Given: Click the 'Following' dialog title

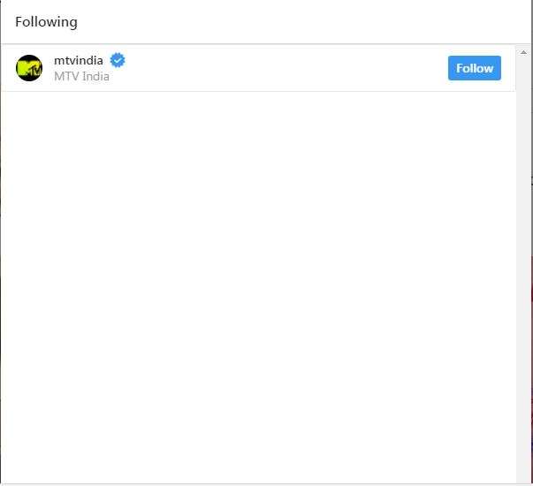Looking at the screenshot, I should point(46,22).
